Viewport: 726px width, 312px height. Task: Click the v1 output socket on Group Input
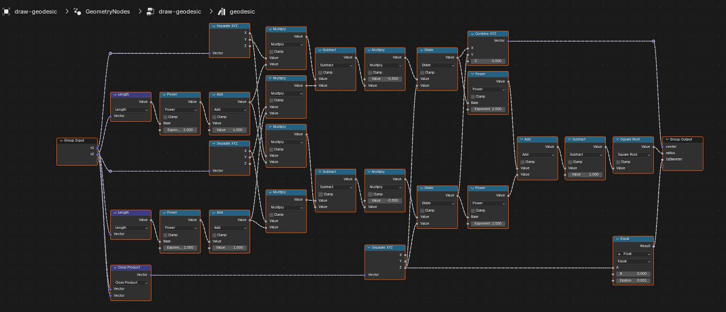click(x=97, y=147)
